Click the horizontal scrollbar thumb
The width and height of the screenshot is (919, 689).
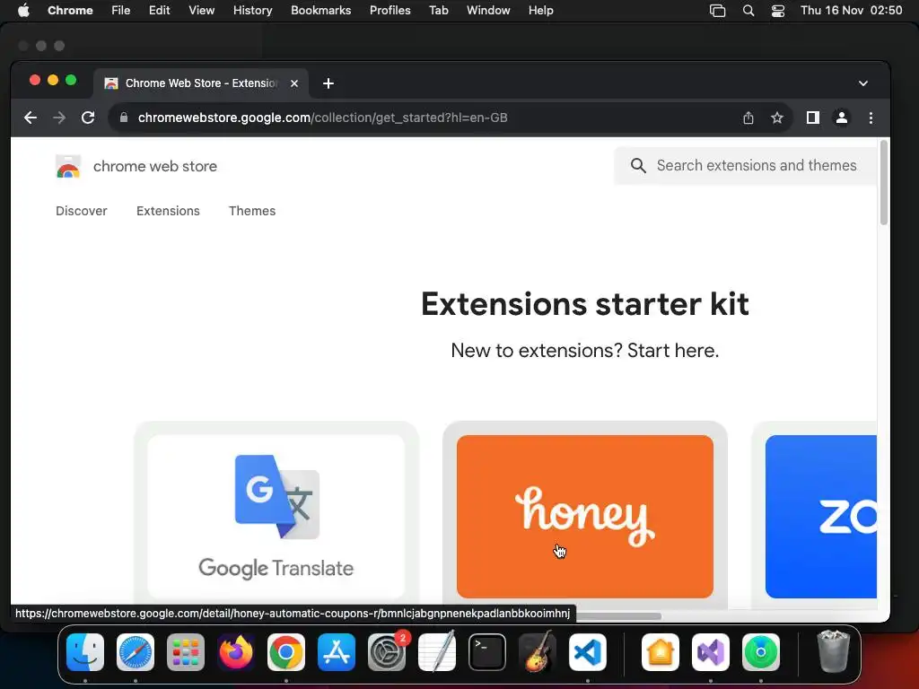point(618,615)
